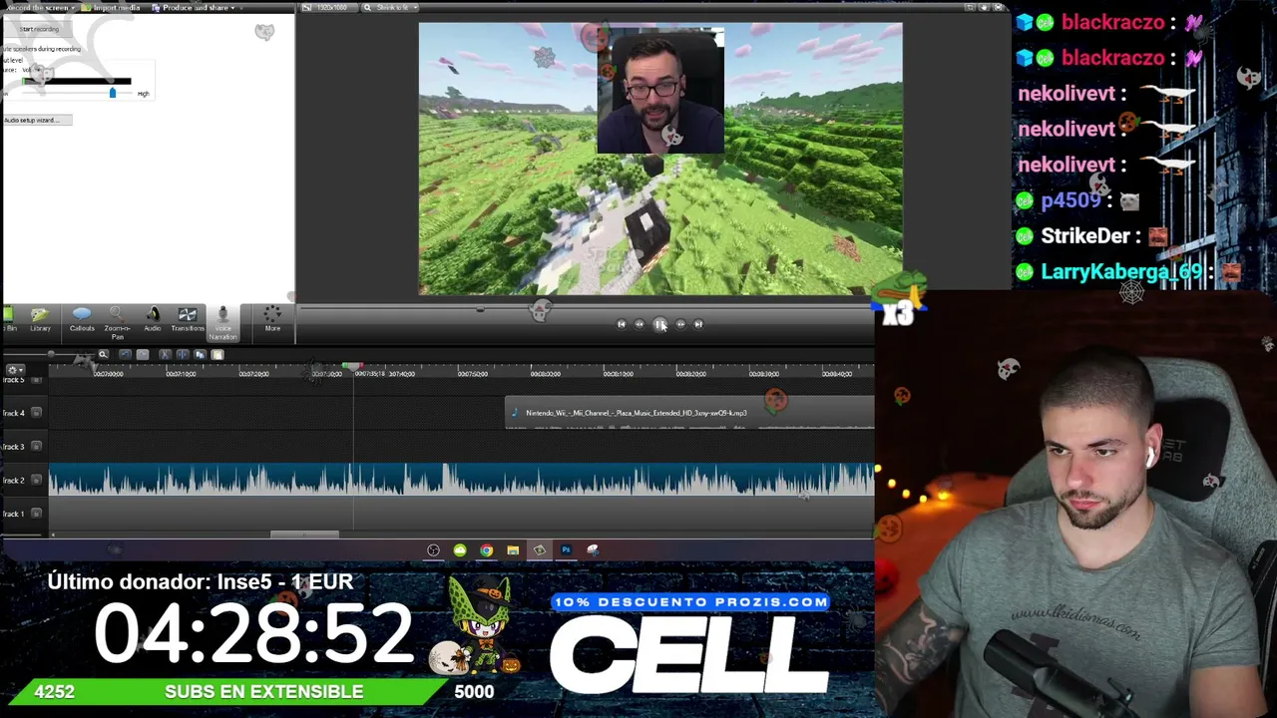Click Import media in the top toolbar
Viewport: 1277px width, 718px height.
113,8
